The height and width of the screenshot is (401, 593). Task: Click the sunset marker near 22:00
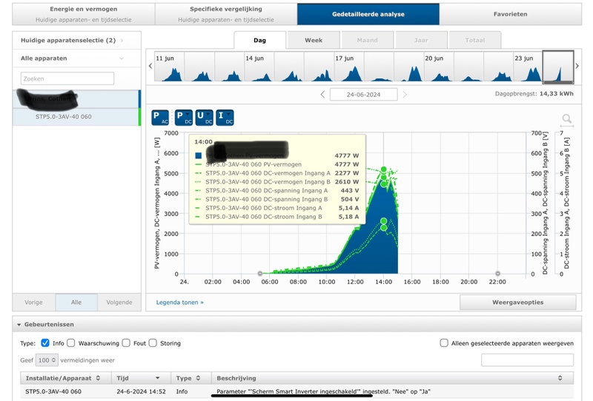[497, 273]
